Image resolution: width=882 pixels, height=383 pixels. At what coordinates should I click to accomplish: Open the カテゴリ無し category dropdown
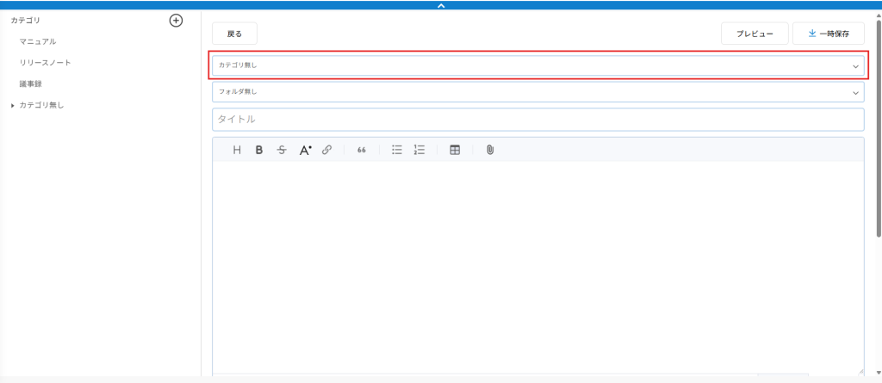(x=537, y=65)
